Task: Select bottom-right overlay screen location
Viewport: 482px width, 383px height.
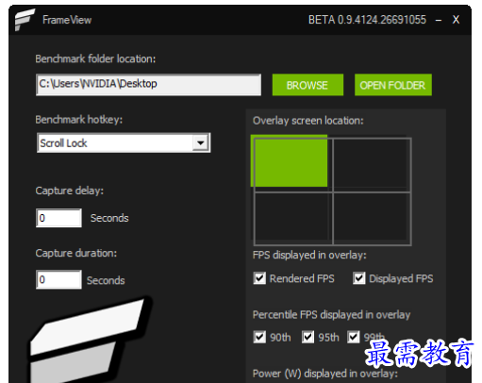Action: (372, 219)
